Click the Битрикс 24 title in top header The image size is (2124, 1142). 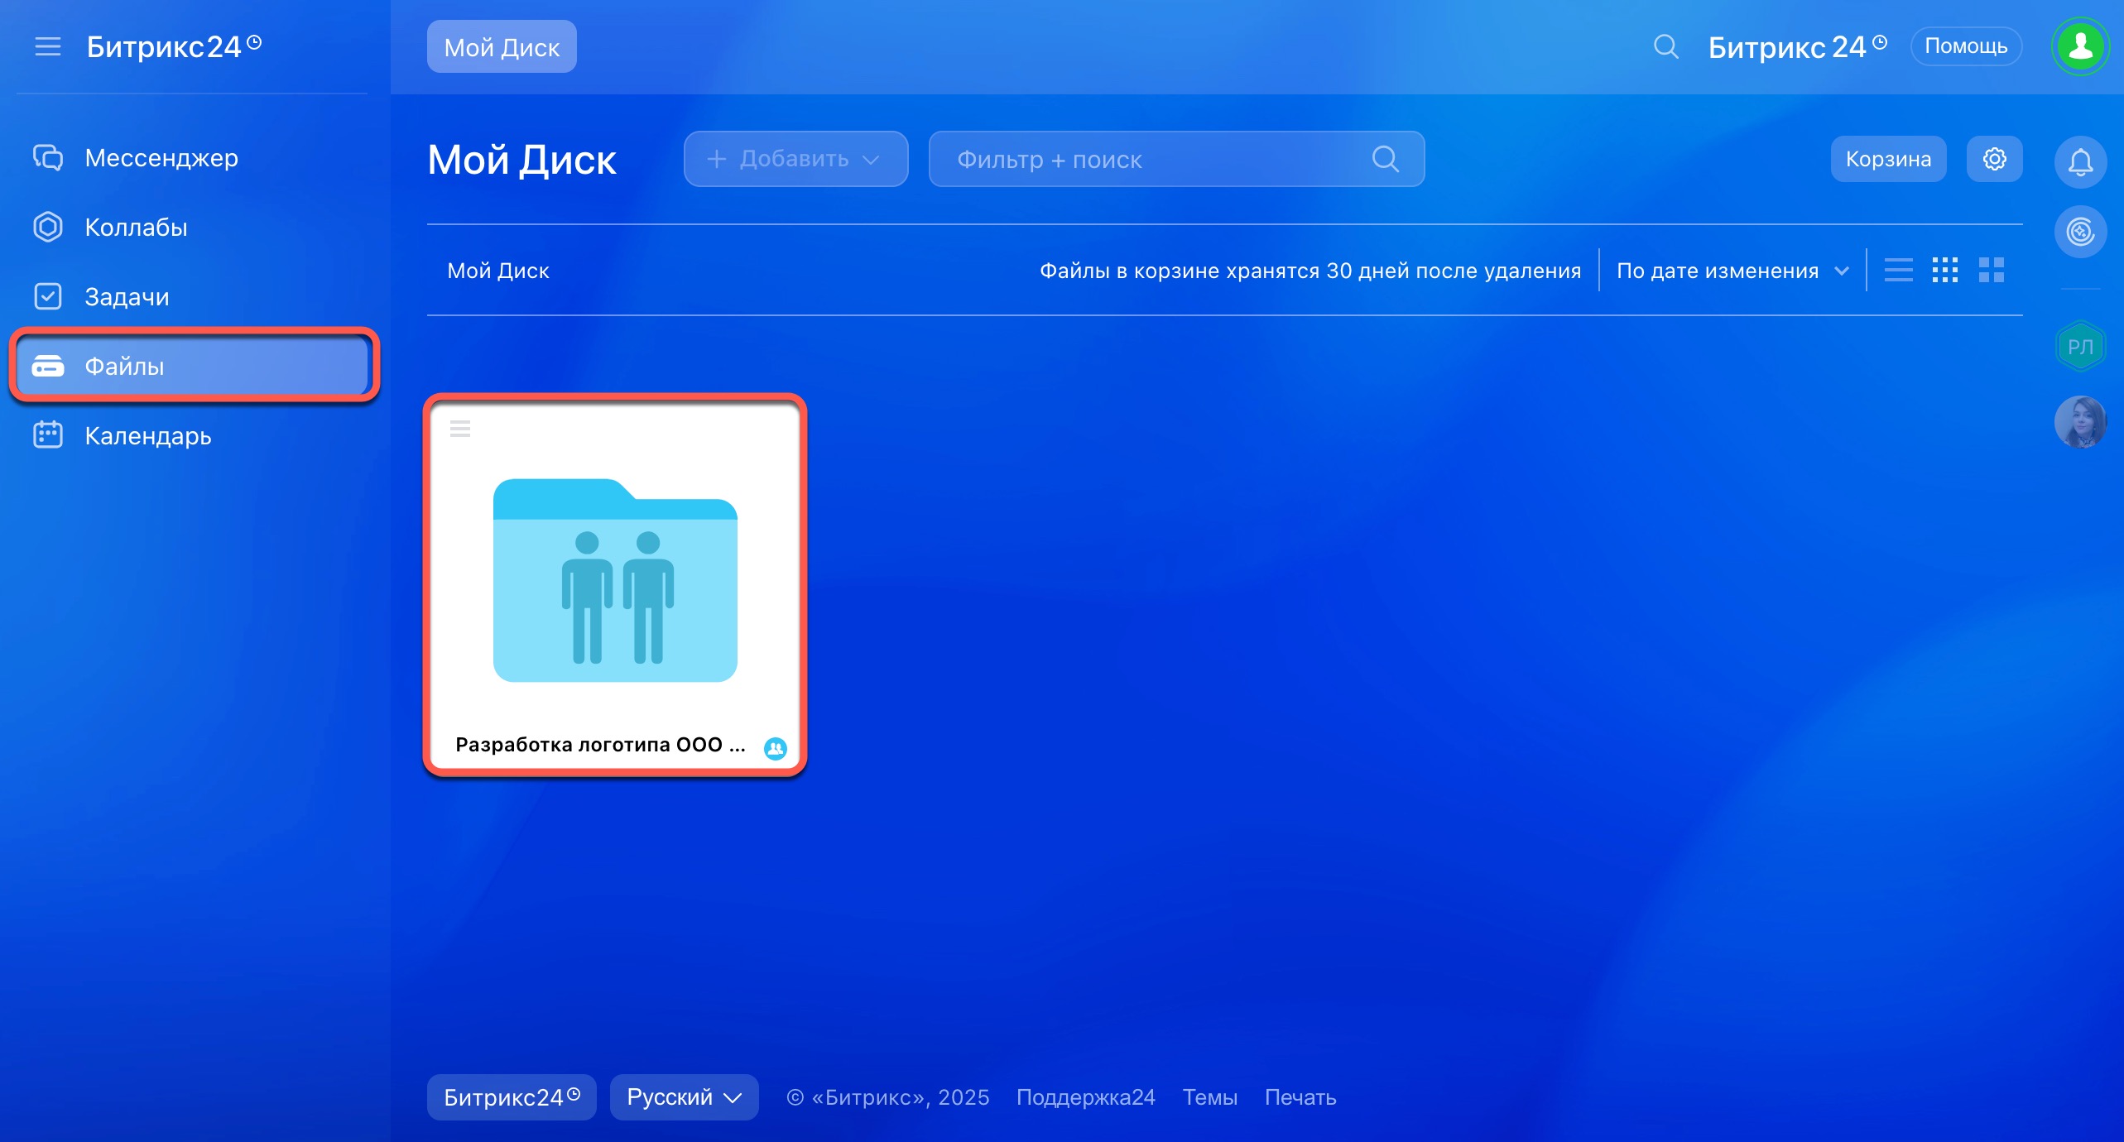1797,46
